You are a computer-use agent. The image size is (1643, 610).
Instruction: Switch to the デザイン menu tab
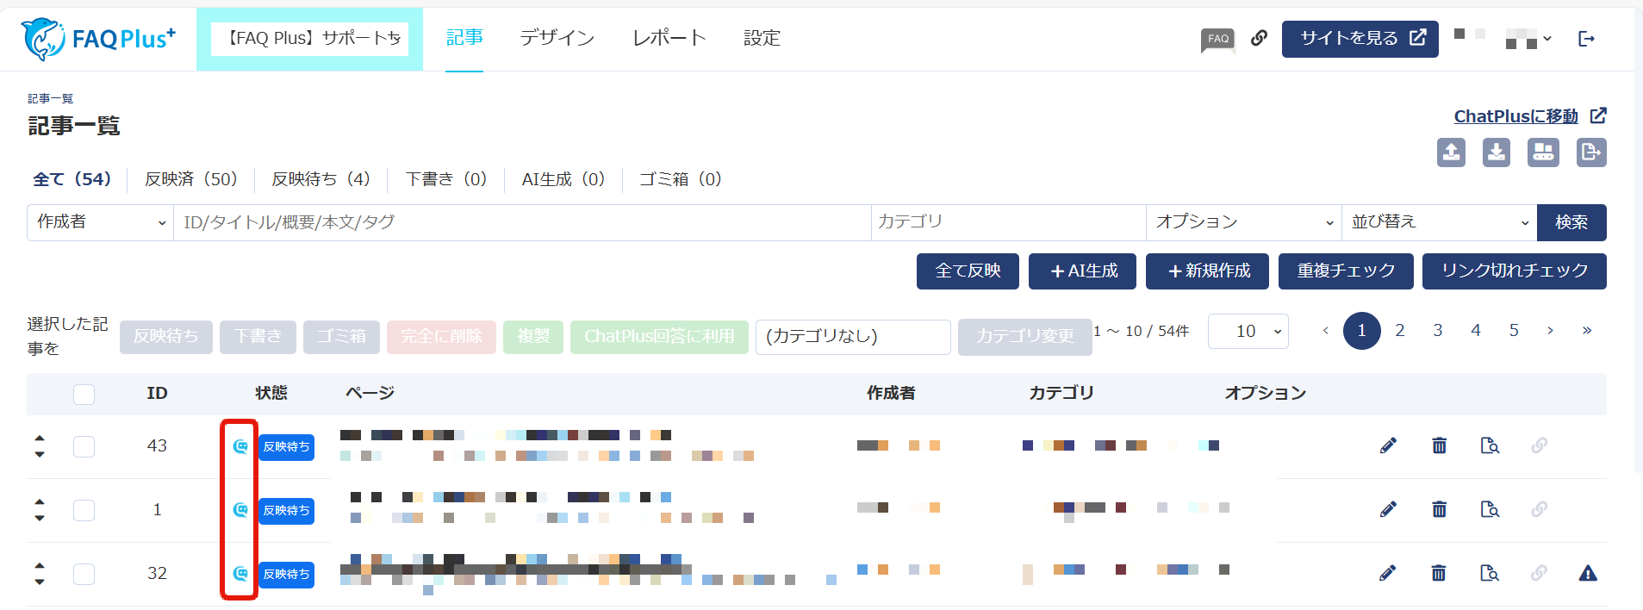point(557,38)
